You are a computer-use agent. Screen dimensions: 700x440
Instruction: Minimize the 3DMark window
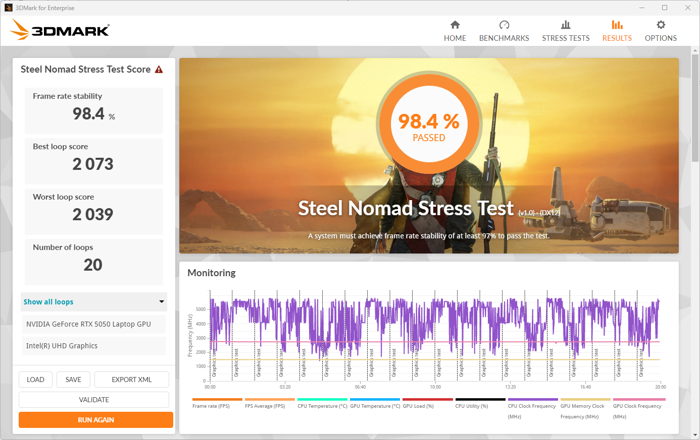tap(642, 8)
